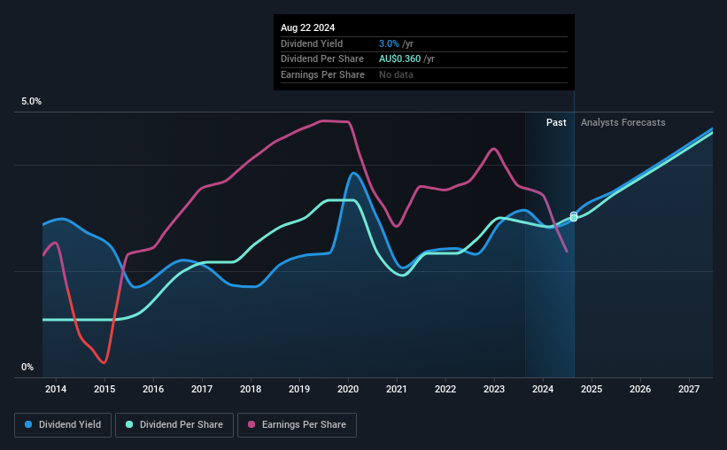727x450 pixels.
Task: Click the 0% y-axis label
Action: click(x=27, y=367)
